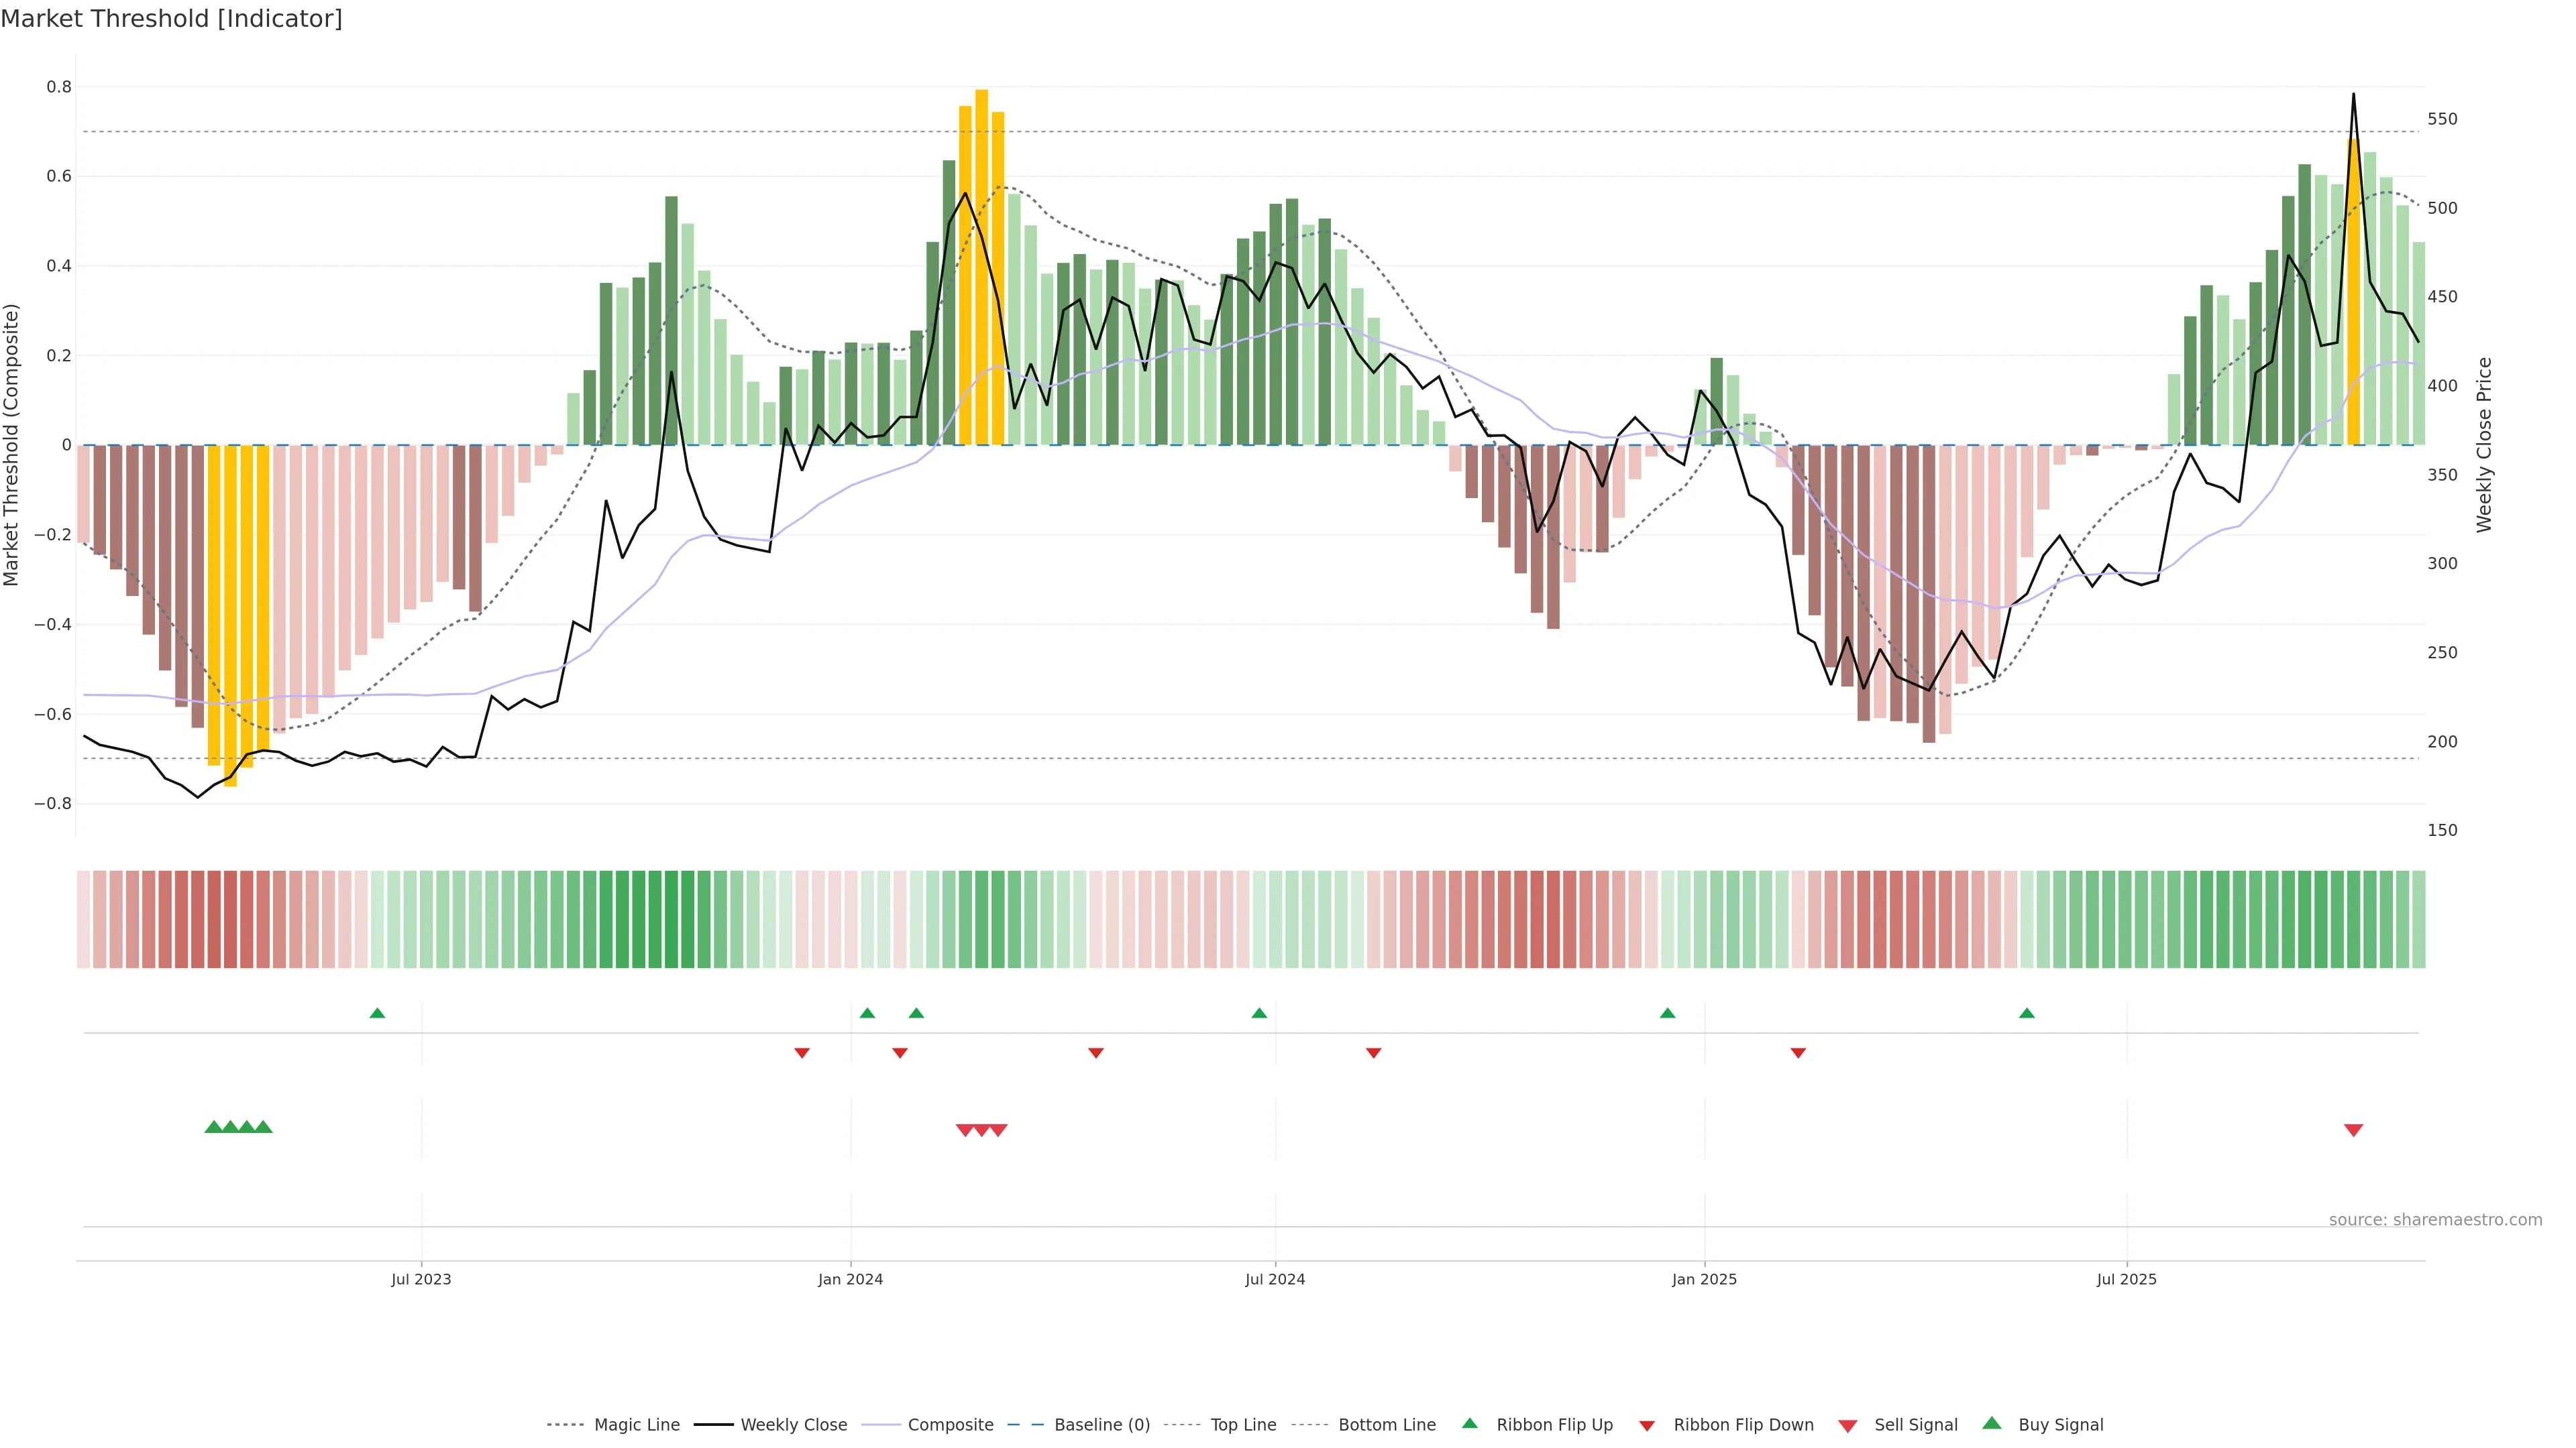Screen dimensions: 2576x1448
Task: Click the Jan 2024 axis label
Action: (850, 1279)
